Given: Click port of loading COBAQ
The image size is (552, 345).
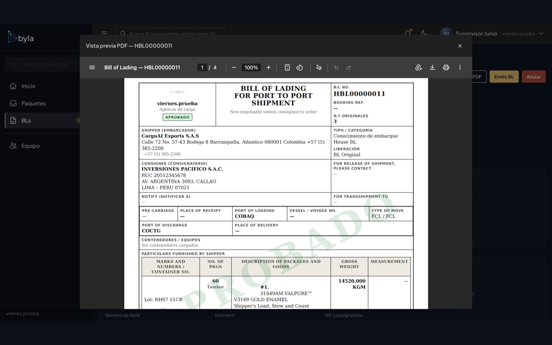Looking at the screenshot, I should [x=244, y=216].
